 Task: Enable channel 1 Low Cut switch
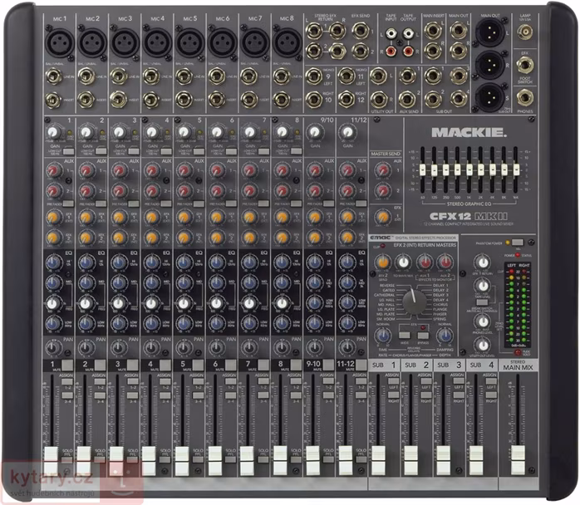(x=68, y=151)
